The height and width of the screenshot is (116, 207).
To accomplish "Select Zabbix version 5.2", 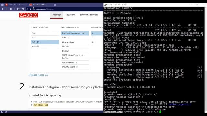I will coord(45,38).
